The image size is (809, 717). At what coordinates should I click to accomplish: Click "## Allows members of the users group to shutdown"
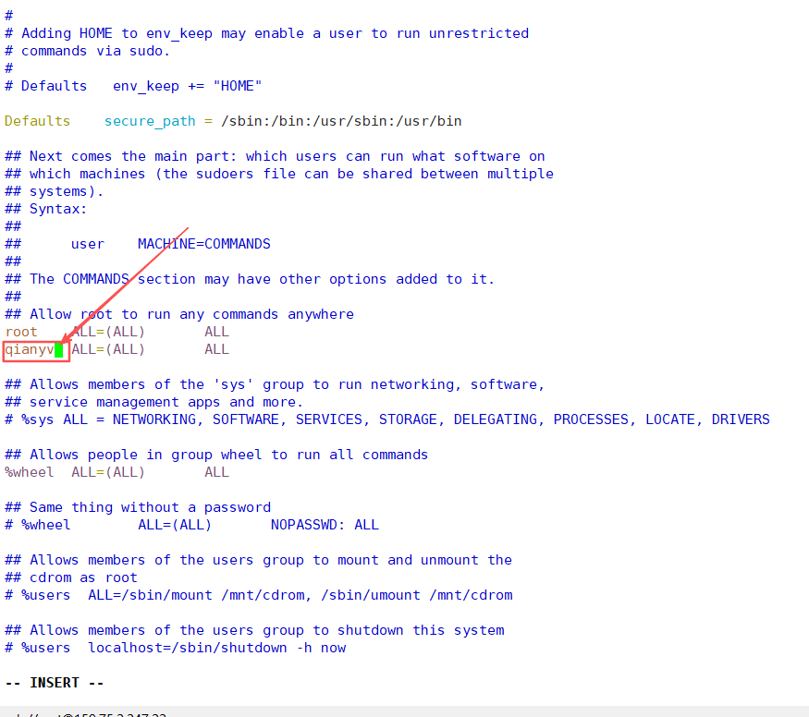coord(255,630)
